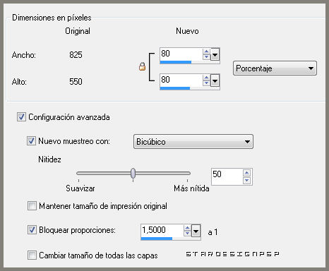The height and width of the screenshot is (271, 329).
Task: Click the Ancho new width input field
Action: [x=181, y=54]
